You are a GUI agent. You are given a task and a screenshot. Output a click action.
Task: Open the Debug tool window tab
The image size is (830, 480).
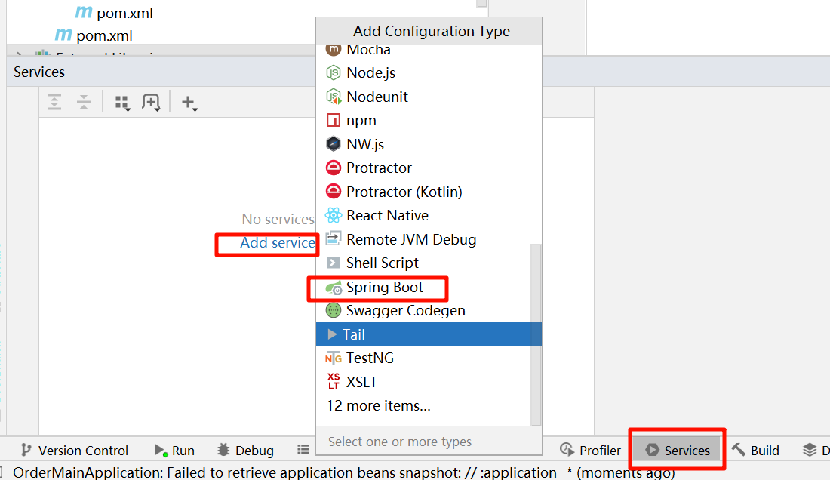tap(245, 451)
